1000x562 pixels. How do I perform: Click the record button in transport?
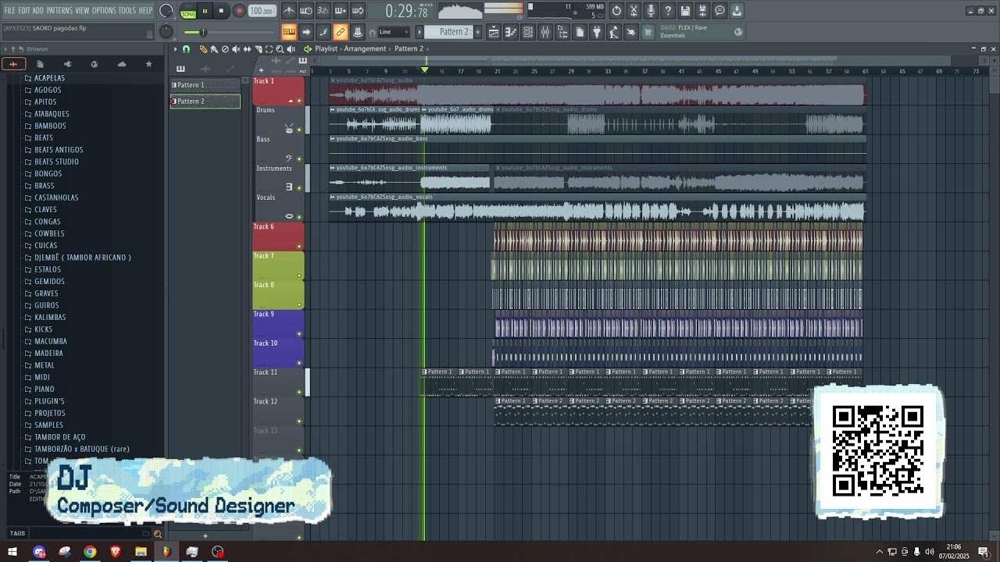239,11
